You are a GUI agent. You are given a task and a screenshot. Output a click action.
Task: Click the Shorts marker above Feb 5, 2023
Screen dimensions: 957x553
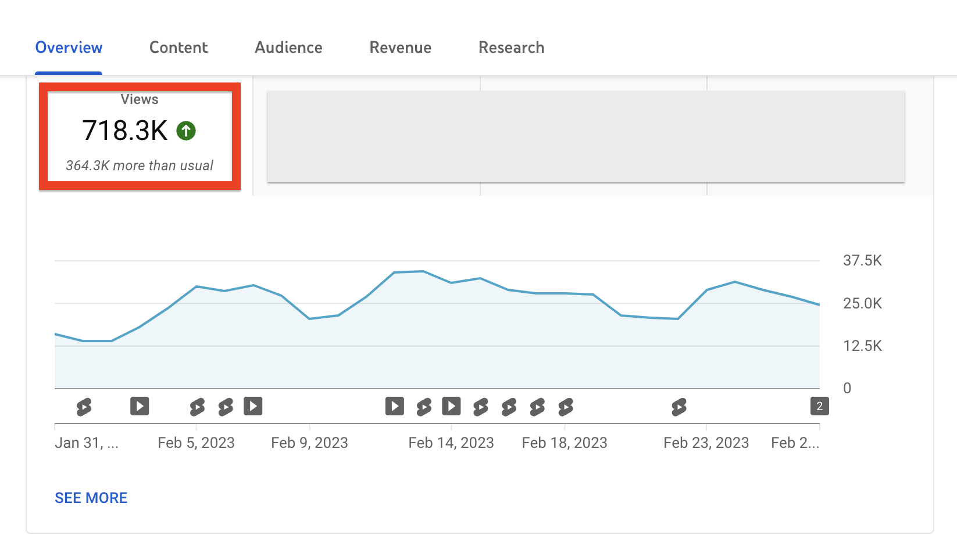click(197, 407)
